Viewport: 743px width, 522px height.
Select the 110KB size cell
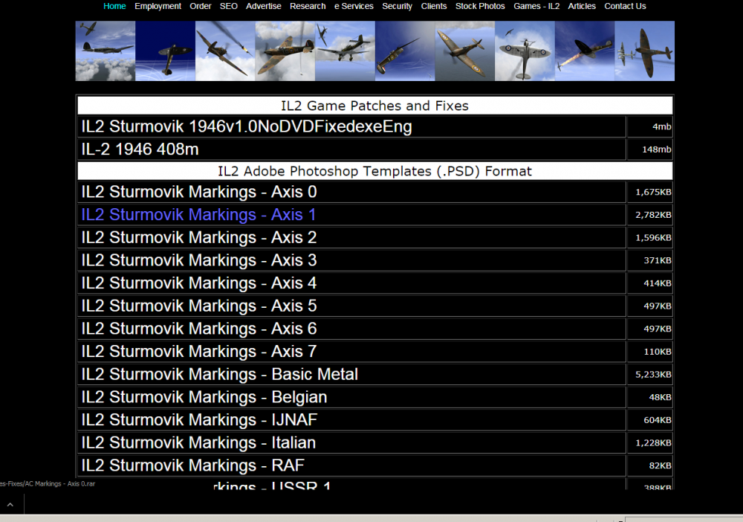pos(649,351)
